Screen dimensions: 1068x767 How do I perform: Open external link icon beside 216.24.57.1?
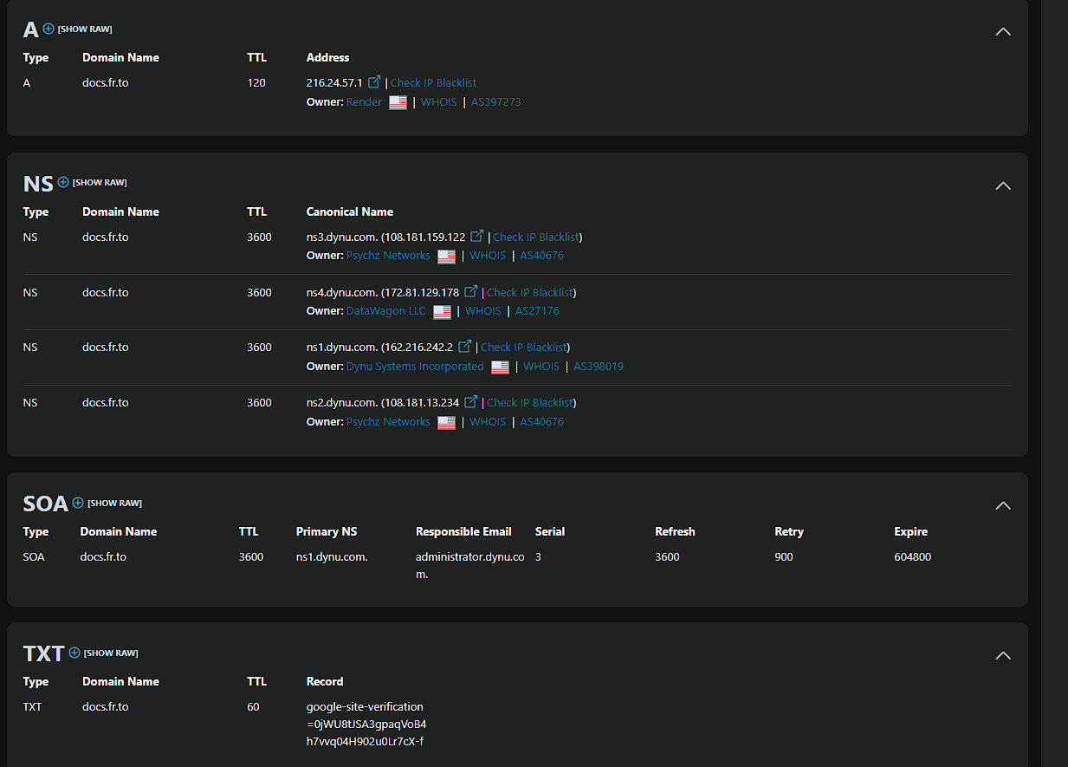coord(374,82)
